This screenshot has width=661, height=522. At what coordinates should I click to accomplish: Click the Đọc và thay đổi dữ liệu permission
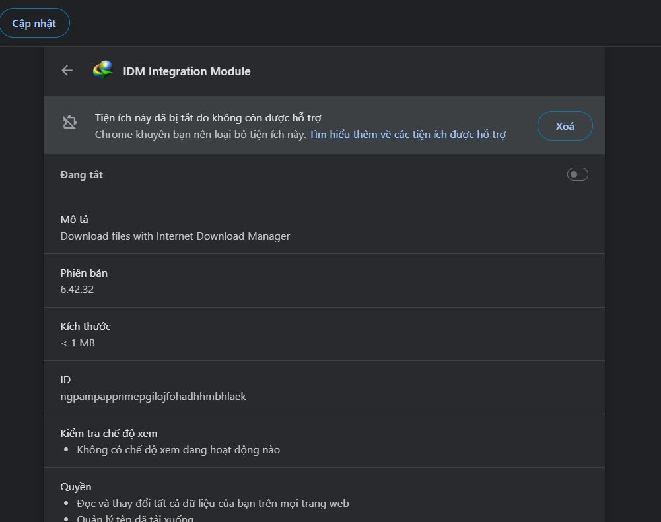point(213,504)
